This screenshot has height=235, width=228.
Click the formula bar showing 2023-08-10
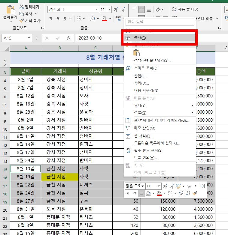tap(99, 38)
